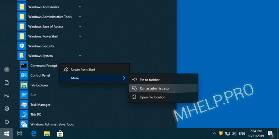The height and width of the screenshot is (139, 279).
Task: Click the volume speaker tray icon
Action: (x=234, y=134)
